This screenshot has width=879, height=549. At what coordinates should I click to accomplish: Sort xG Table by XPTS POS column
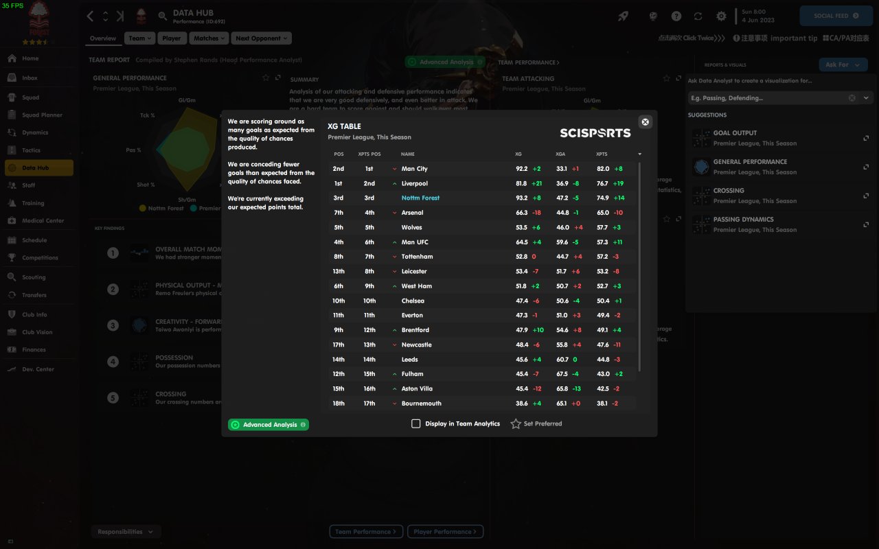[x=369, y=154]
